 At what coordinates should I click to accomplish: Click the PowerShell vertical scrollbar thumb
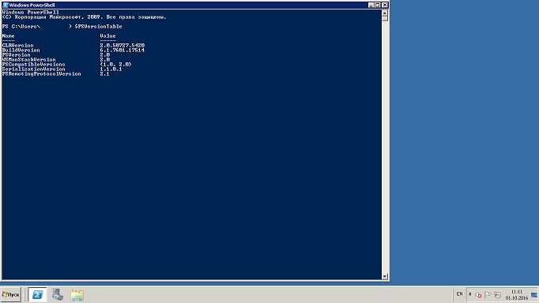[x=385, y=18]
